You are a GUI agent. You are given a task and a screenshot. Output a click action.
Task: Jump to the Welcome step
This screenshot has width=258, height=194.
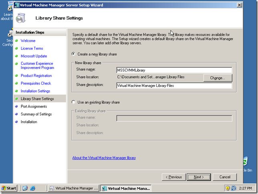(x=28, y=40)
